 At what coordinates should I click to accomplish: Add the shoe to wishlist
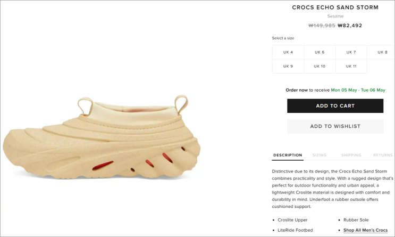tap(335, 126)
